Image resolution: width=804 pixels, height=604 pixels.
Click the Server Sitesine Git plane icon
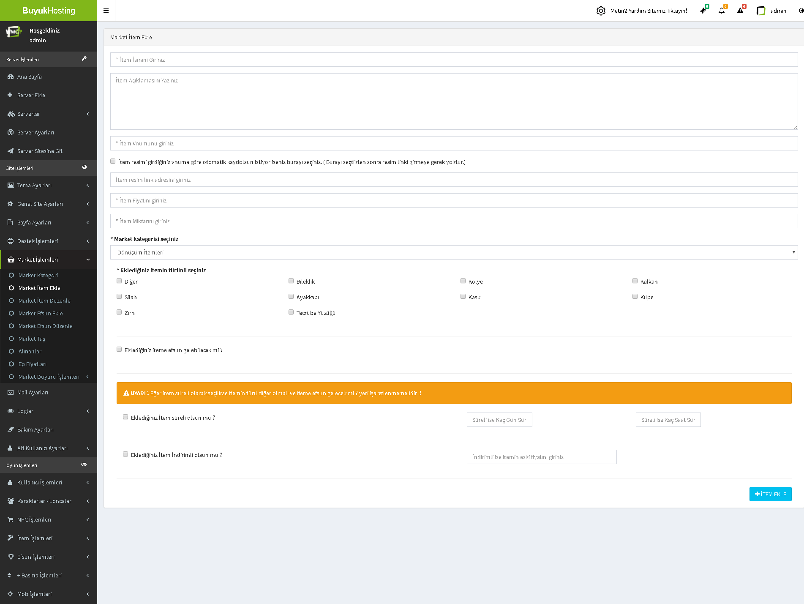point(11,151)
